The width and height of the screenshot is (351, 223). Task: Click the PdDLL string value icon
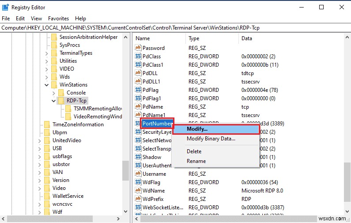138,73
